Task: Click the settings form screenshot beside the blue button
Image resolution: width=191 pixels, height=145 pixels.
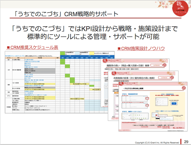Action: [x=161, y=102]
